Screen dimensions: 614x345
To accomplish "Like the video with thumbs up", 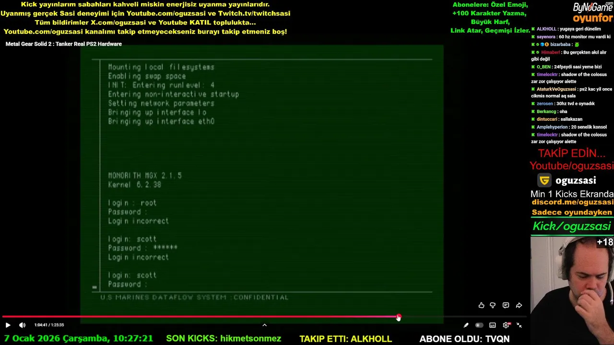I will click(481, 305).
